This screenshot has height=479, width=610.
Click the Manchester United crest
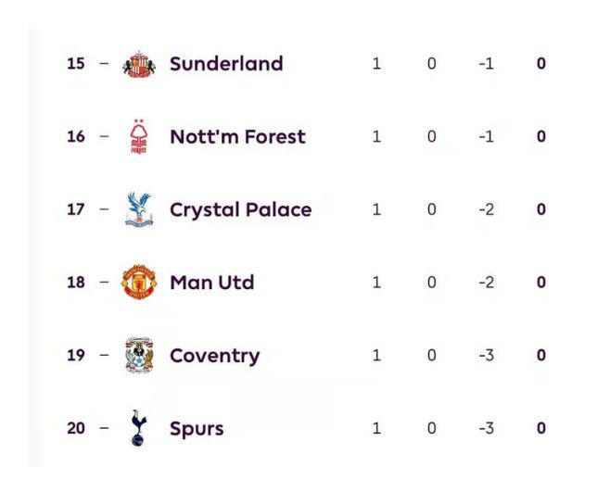tap(139, 283)
